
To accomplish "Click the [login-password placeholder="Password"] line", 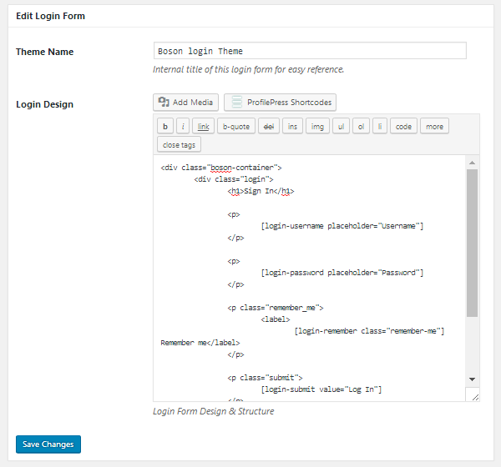I will pyautogui.click(x=342, y=273).
